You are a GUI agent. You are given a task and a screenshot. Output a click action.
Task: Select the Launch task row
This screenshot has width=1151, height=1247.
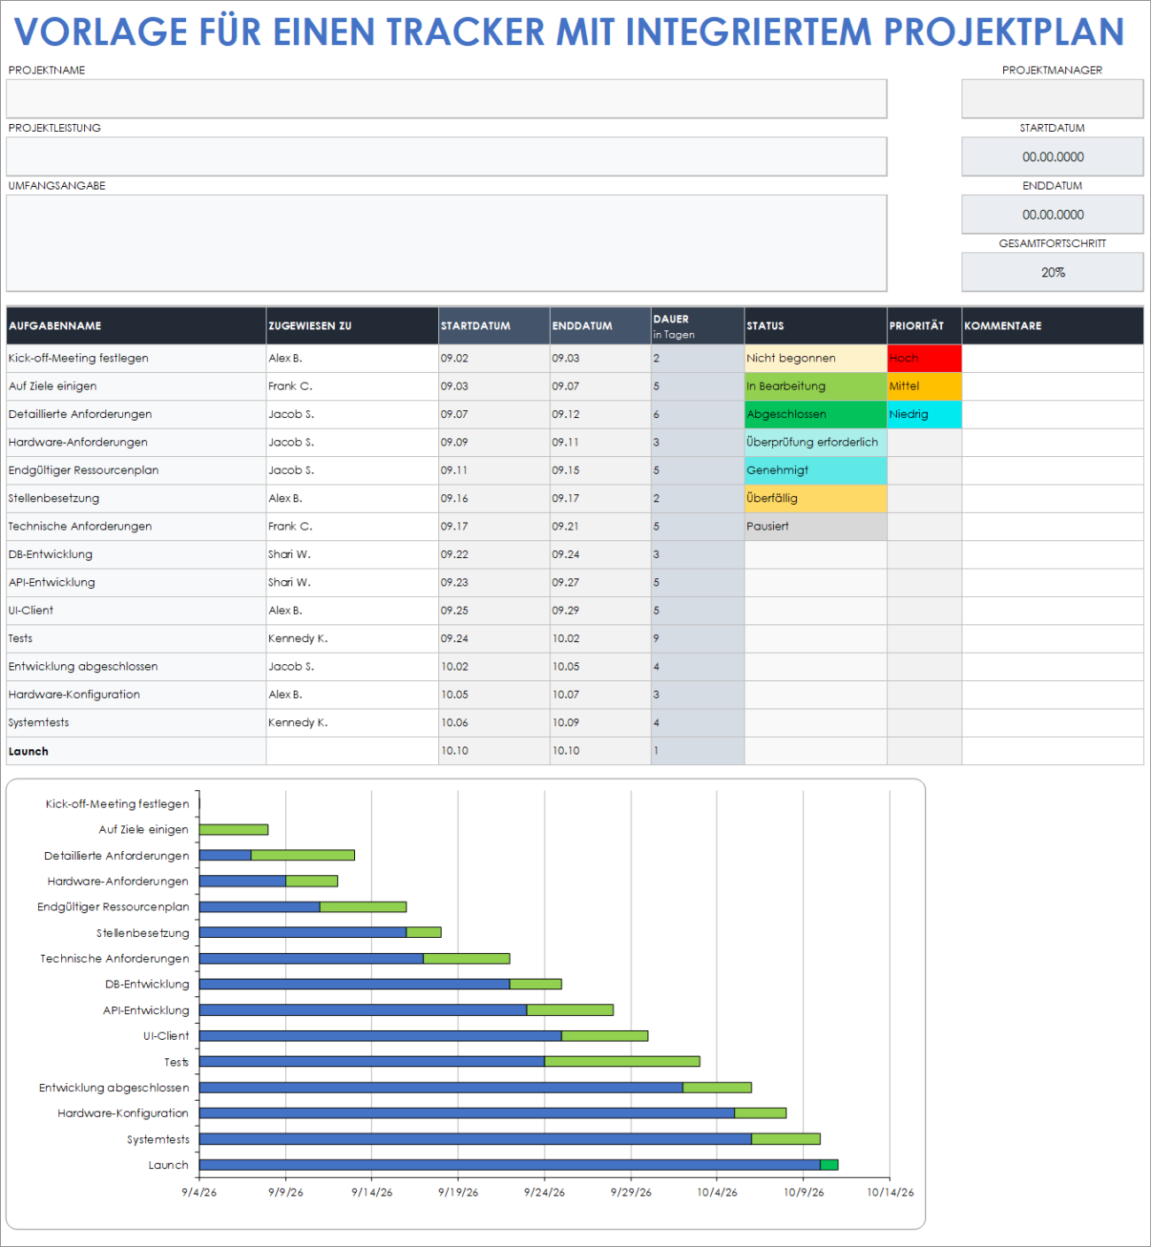pos(133,750)
